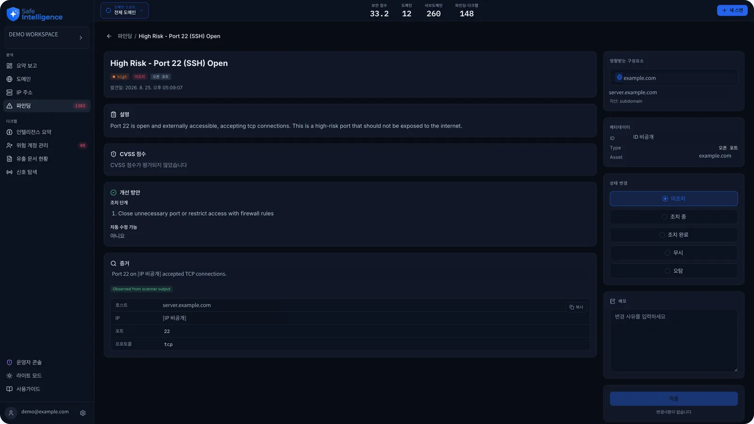754x424 pixels.
Task: Open the 전체 도메인 scope dropdown
Action: pyautogui.click(x=124, y=10)
